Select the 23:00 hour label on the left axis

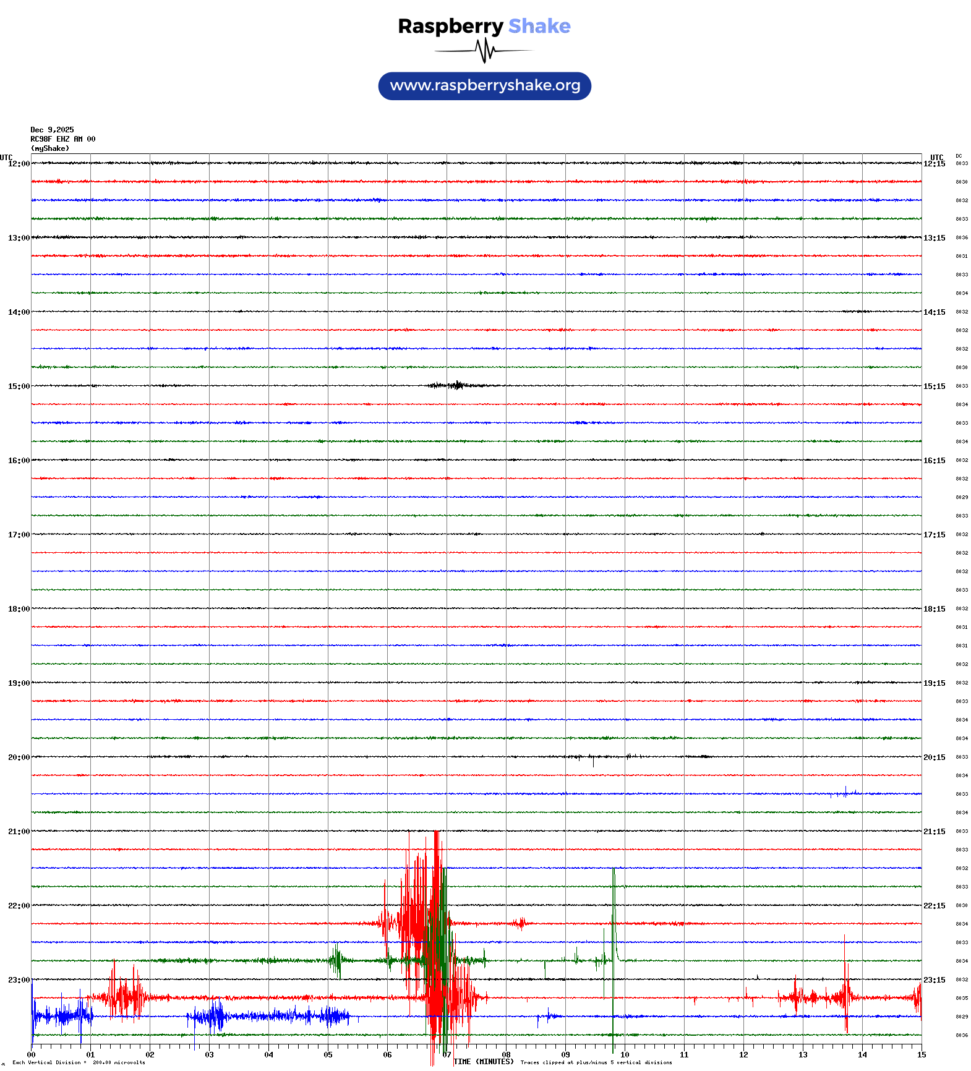pos(19,980)
